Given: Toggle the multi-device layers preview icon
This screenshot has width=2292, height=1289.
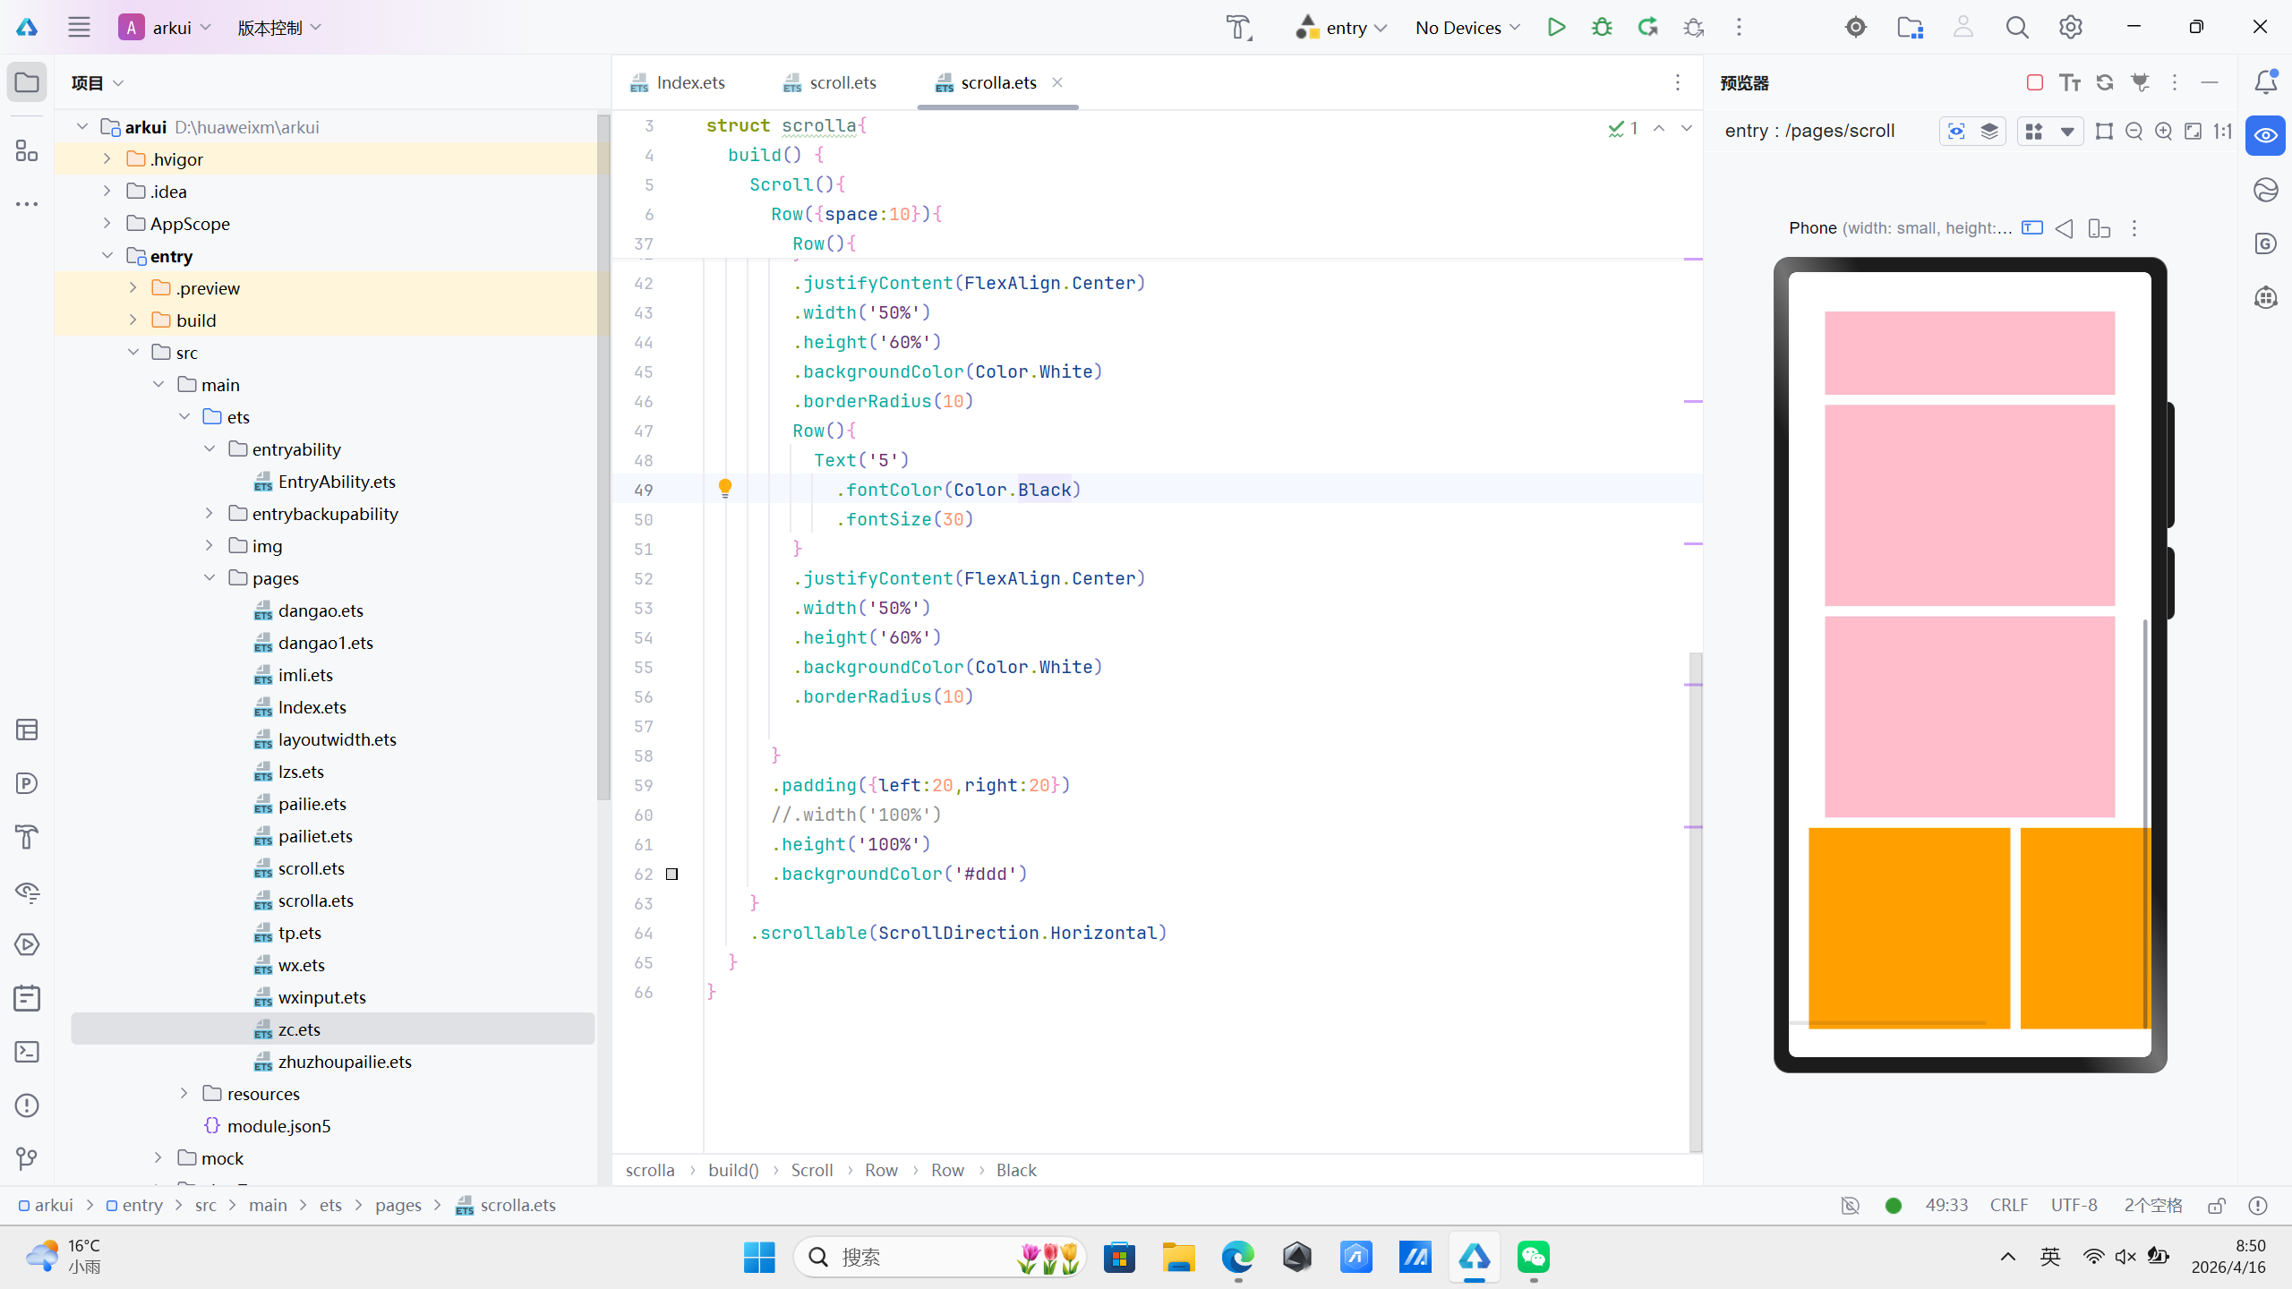Looking at the screenshot, I should click(1989, 132).
